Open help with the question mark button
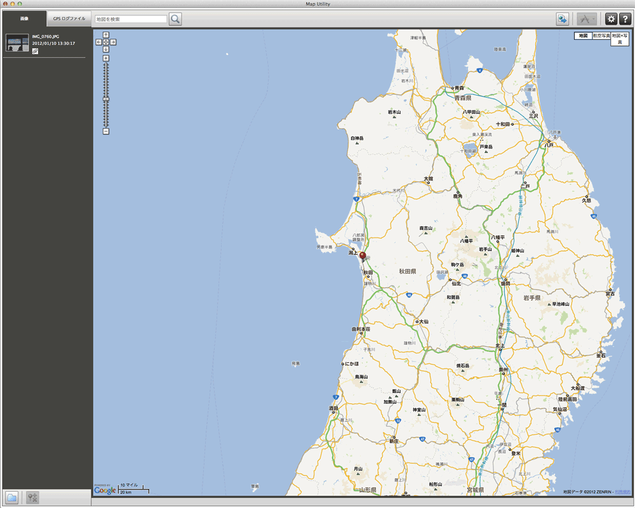The width and height of the screenshot is (635, 508). pyautogui.click(x=625, y=19)
